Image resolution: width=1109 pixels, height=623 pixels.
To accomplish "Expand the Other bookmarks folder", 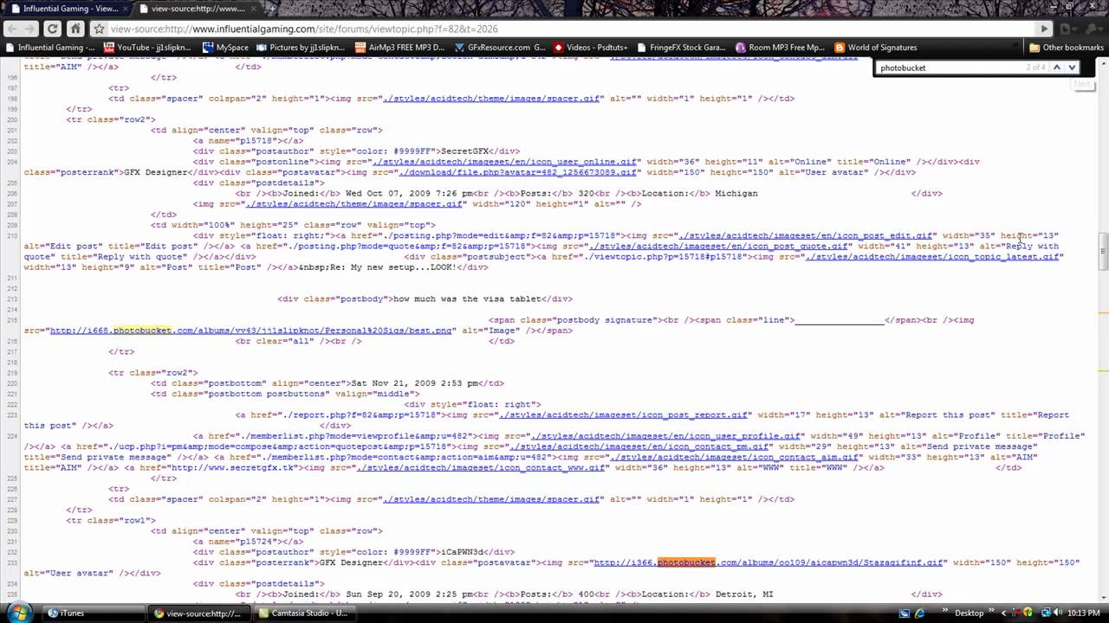I will [1065, 48].
